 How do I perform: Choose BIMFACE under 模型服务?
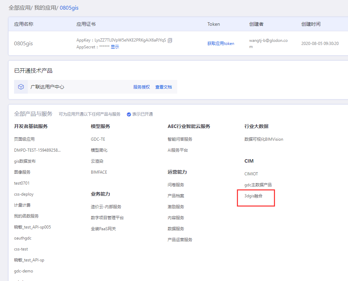click(x=99, y=172)
